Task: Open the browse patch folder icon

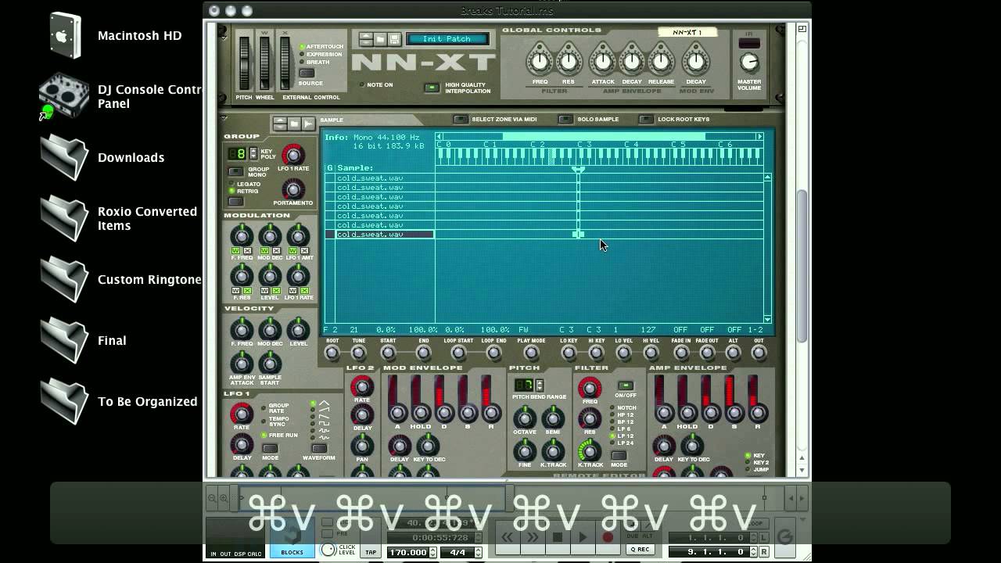Action: pyautogui.click(x=380, y=39)
